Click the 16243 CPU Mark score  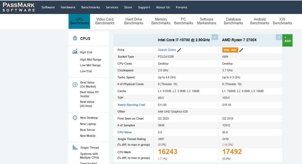coord(168,152)
